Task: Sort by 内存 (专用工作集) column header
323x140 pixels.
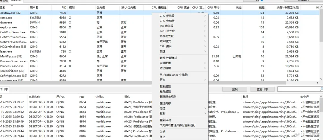Action: tap(283, 7)
